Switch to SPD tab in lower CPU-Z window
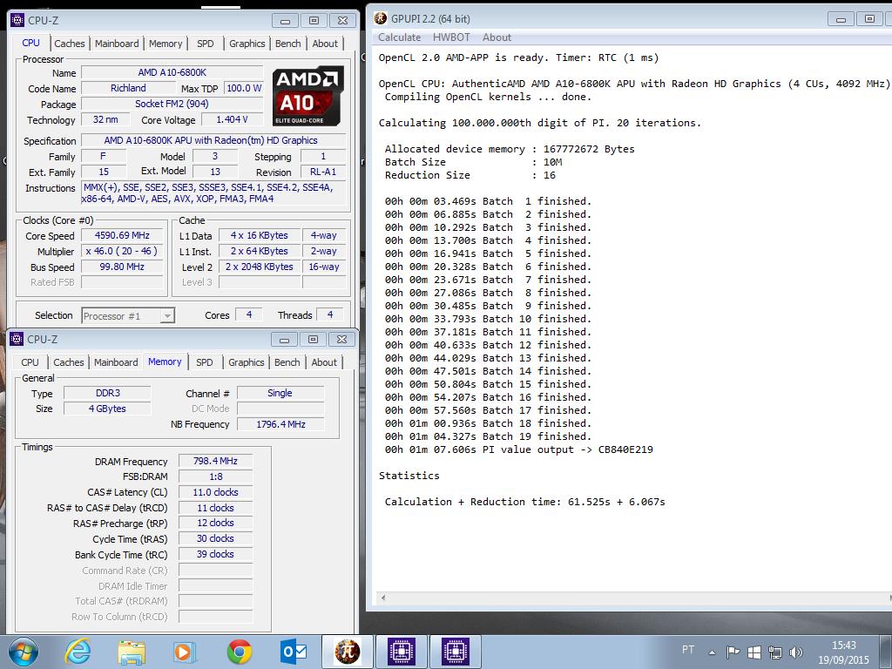This screenshot has height=669, width=892. click(204, 362)
